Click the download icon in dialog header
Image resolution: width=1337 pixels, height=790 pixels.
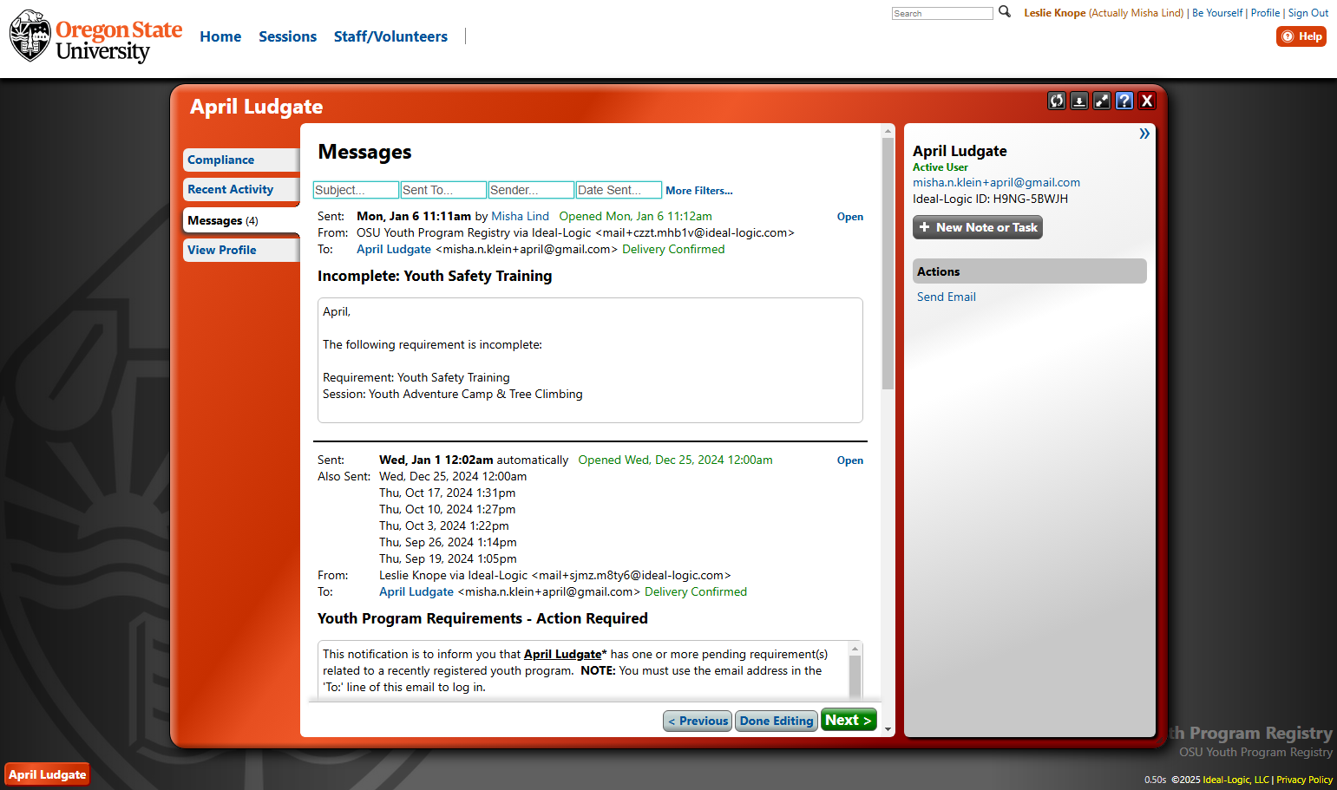click(x=1079, y=101)
